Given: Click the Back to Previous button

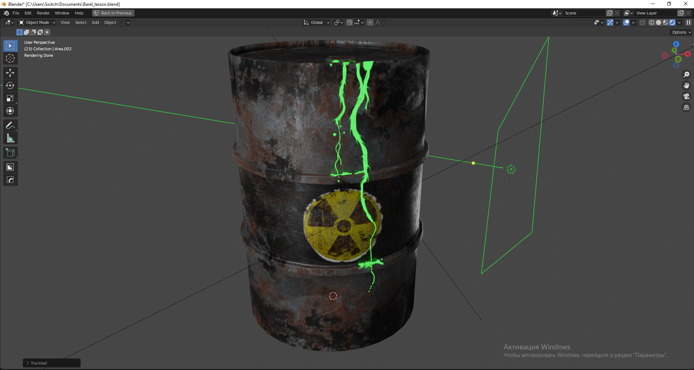Looking at the screenshot, I should click(x=113, y=13).
